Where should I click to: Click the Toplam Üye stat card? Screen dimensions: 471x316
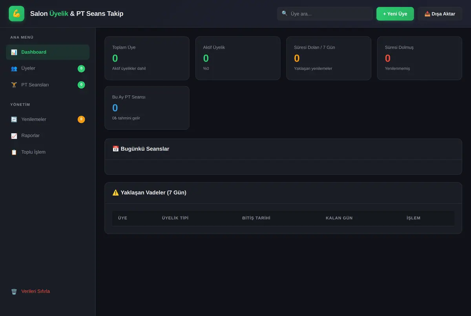147,58
